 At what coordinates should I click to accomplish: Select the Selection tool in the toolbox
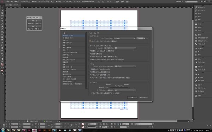point(2,8)
